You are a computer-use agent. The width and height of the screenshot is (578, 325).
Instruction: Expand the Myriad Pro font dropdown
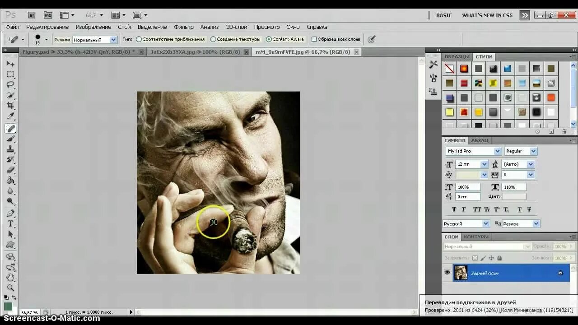tap(473, 151)
